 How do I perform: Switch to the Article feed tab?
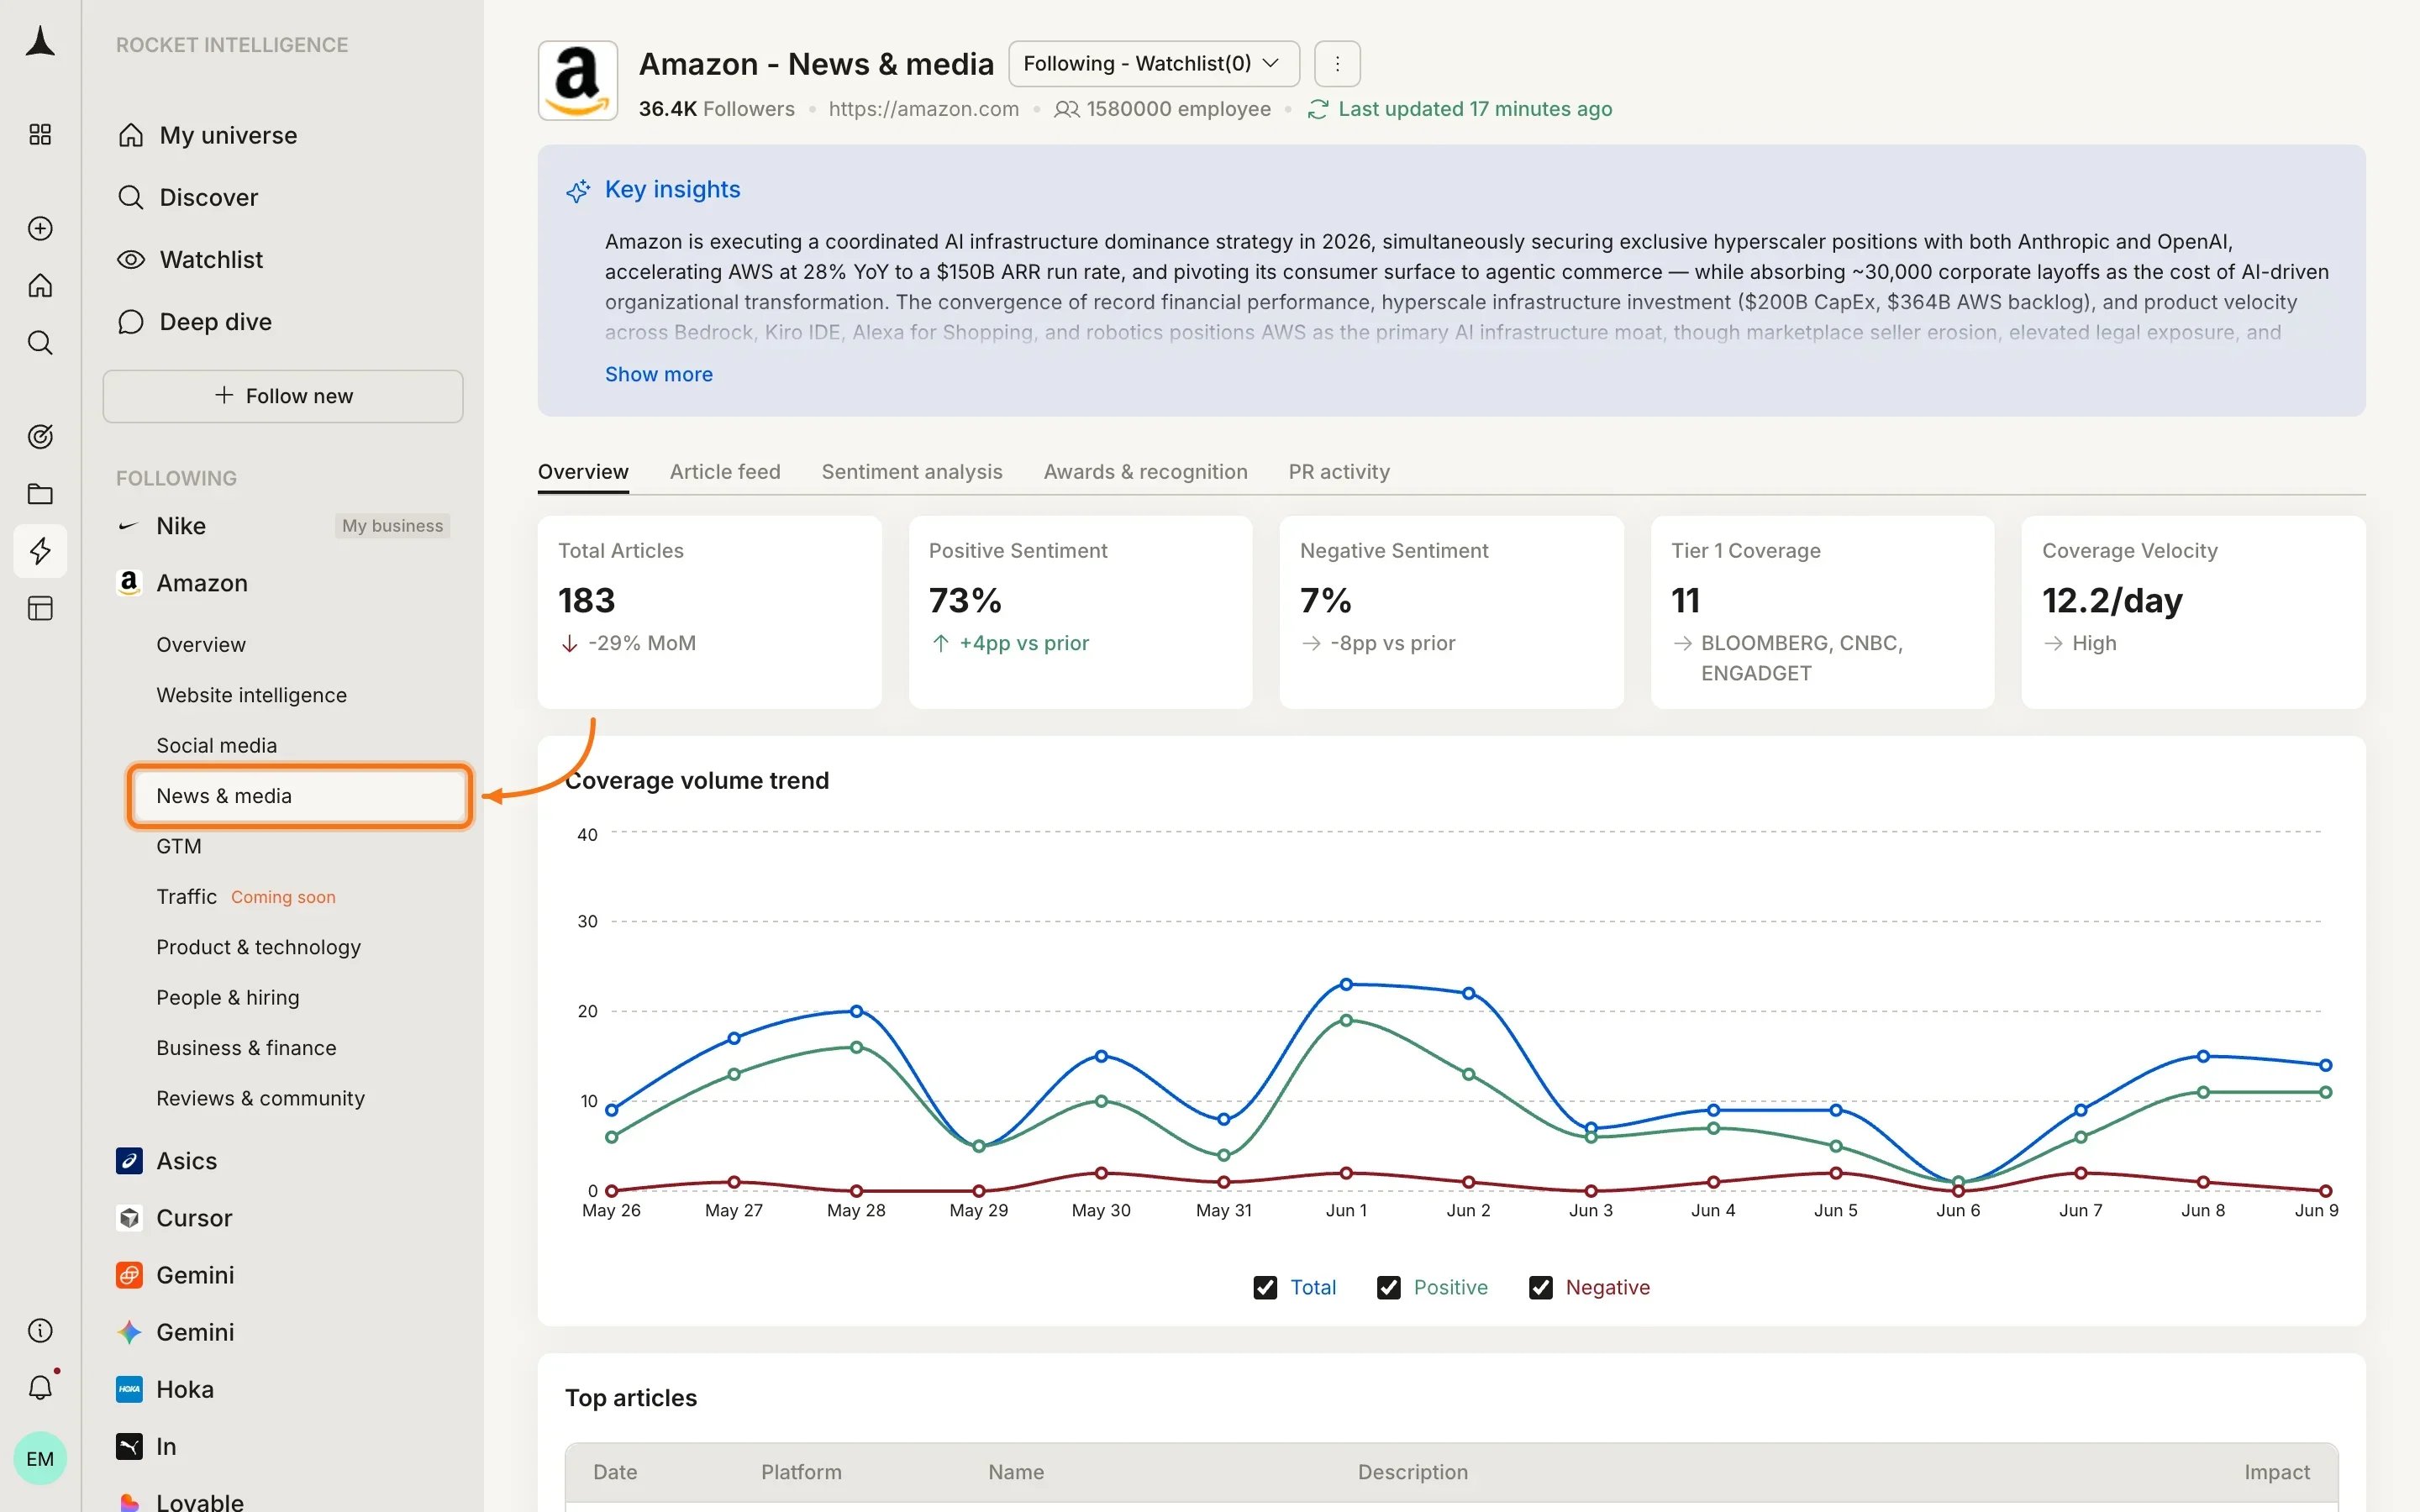725,472
